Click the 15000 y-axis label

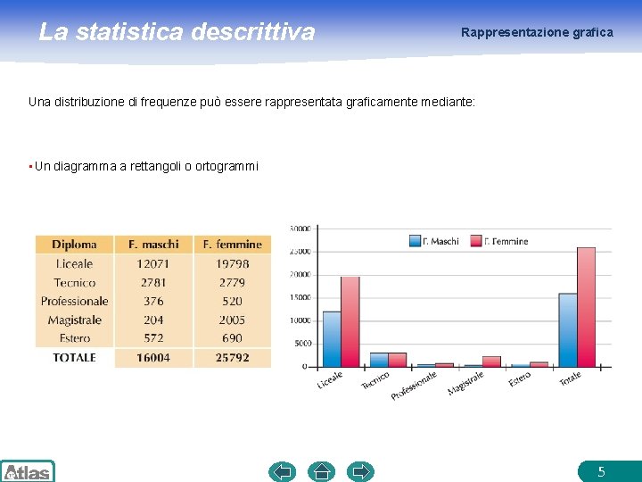(x=300, y=297)
